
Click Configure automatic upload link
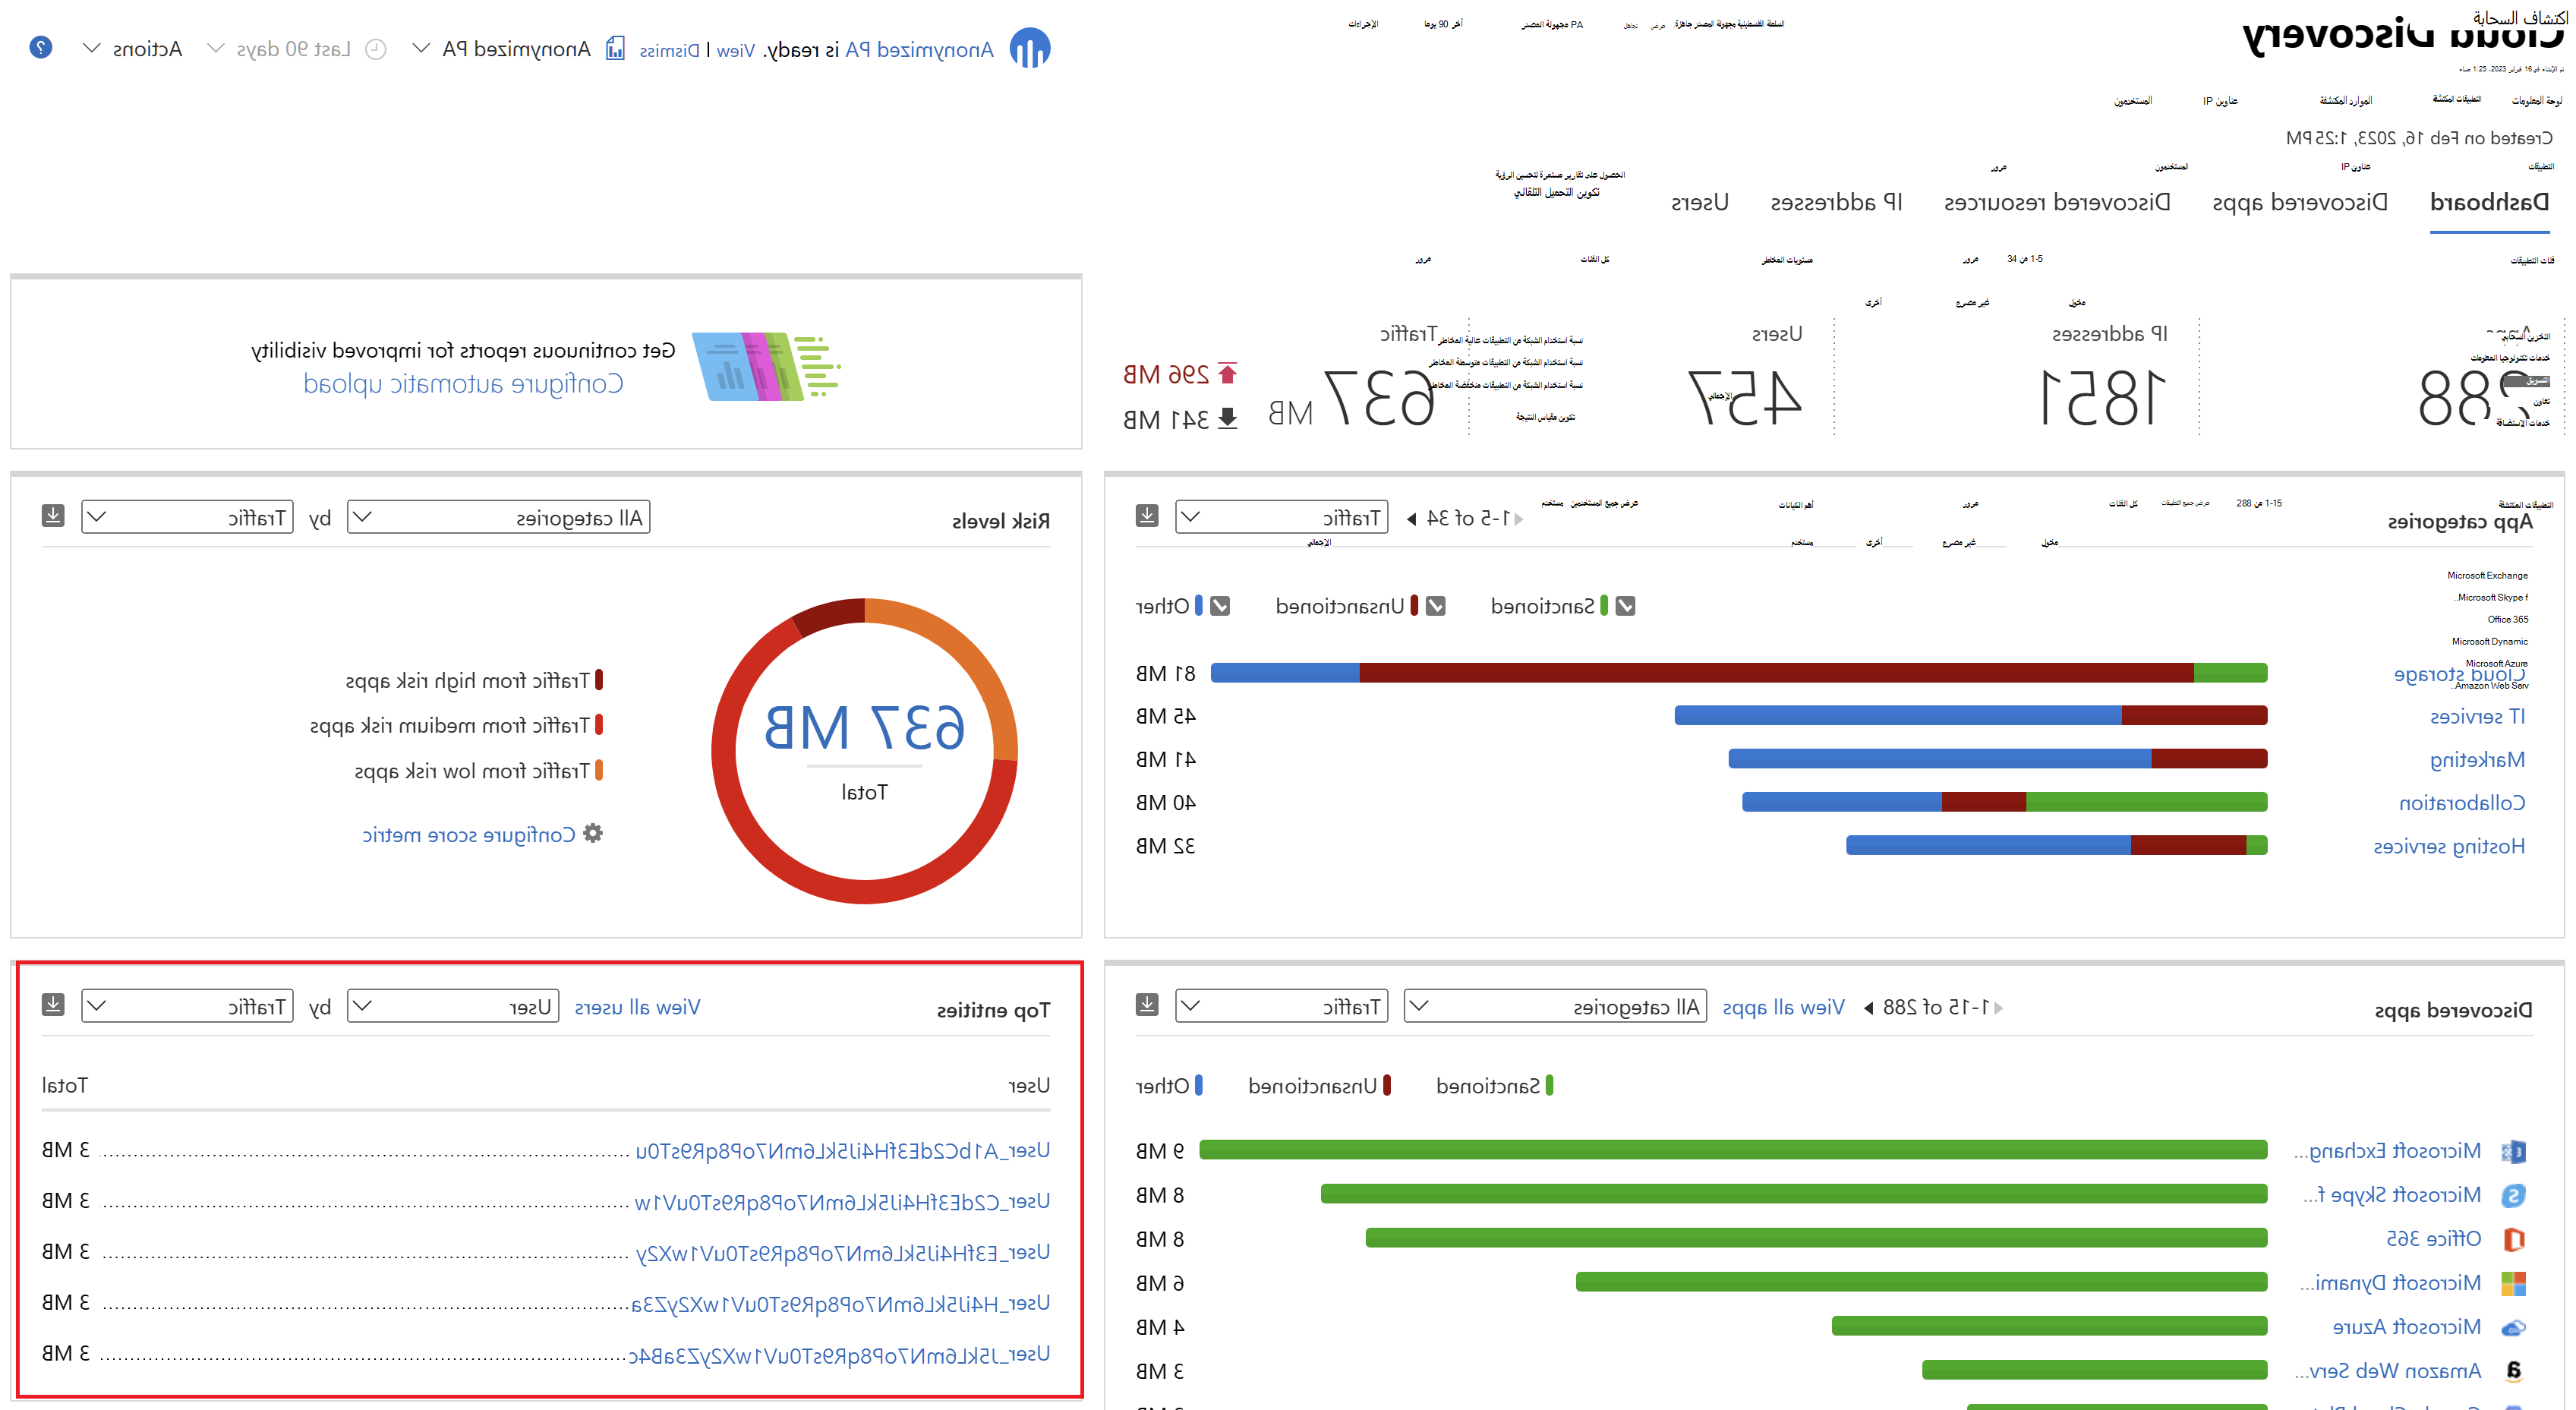463,384
